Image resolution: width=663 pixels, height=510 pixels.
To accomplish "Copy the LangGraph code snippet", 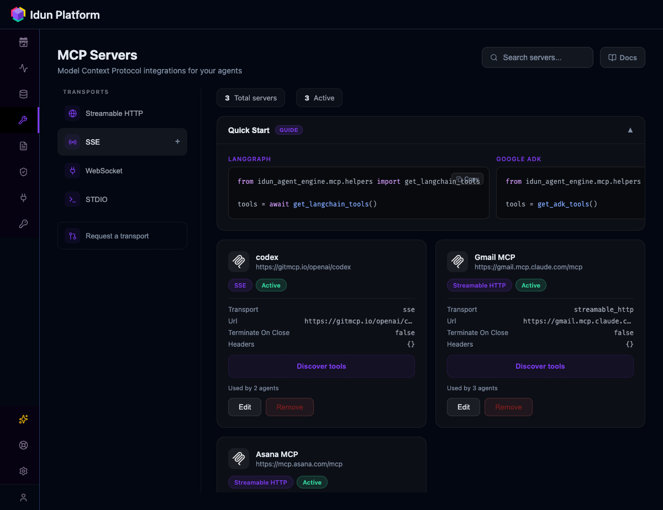I will [x=467, y=179].
